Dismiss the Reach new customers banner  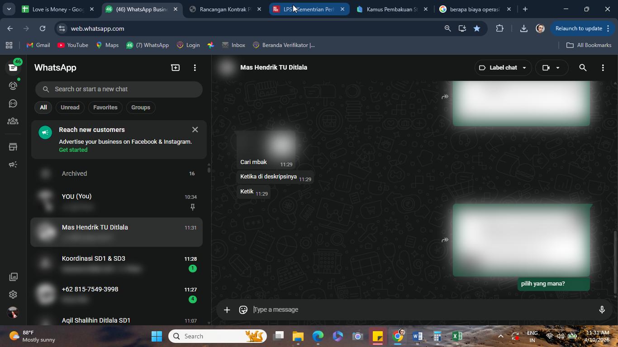tap(195, 130)
